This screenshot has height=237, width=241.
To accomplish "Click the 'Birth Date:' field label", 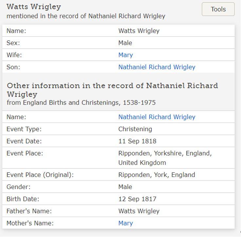I will click(x=23, y=199).
